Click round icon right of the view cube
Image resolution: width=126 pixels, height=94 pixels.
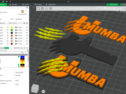43,91
